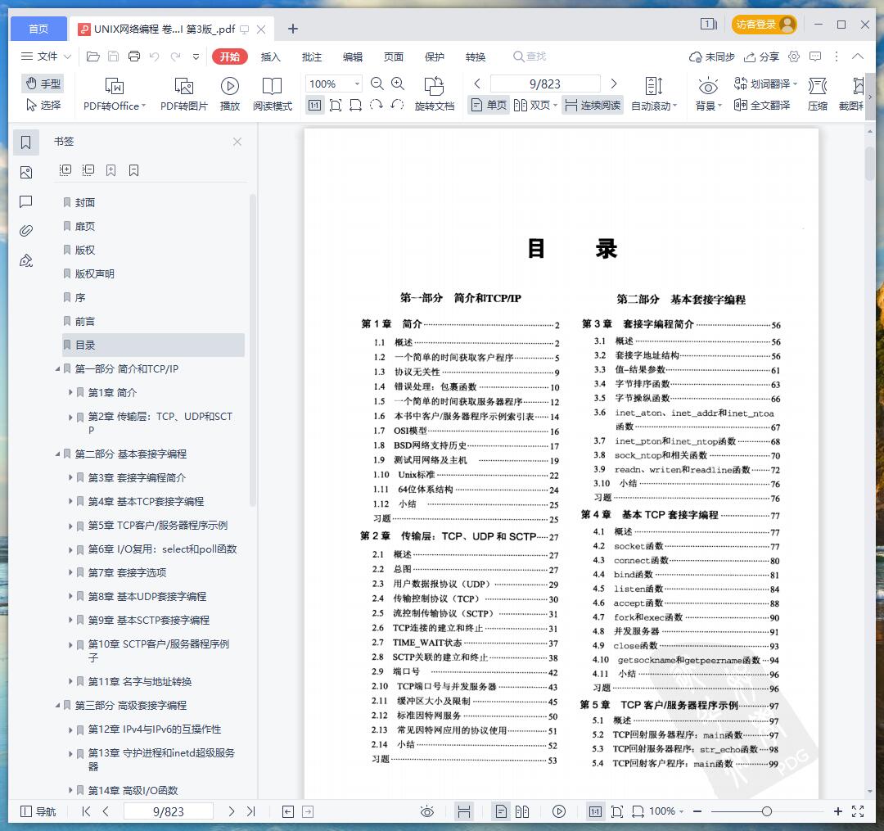Collapse 第三部分 高级套接字编程 bookmark
Screen dimensions: 884x831
pos(57,705)
